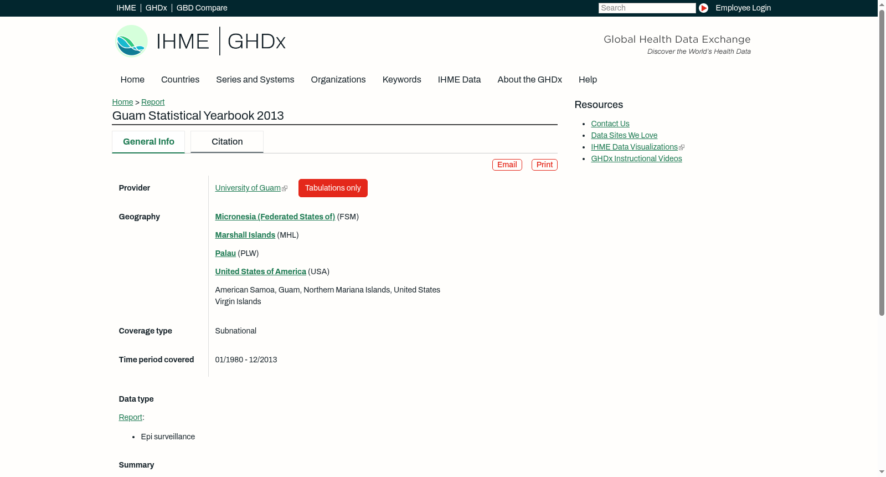886x477 pixels.
Task: Click the Email button
Action: pyautogui.click(x=507, y=165)
